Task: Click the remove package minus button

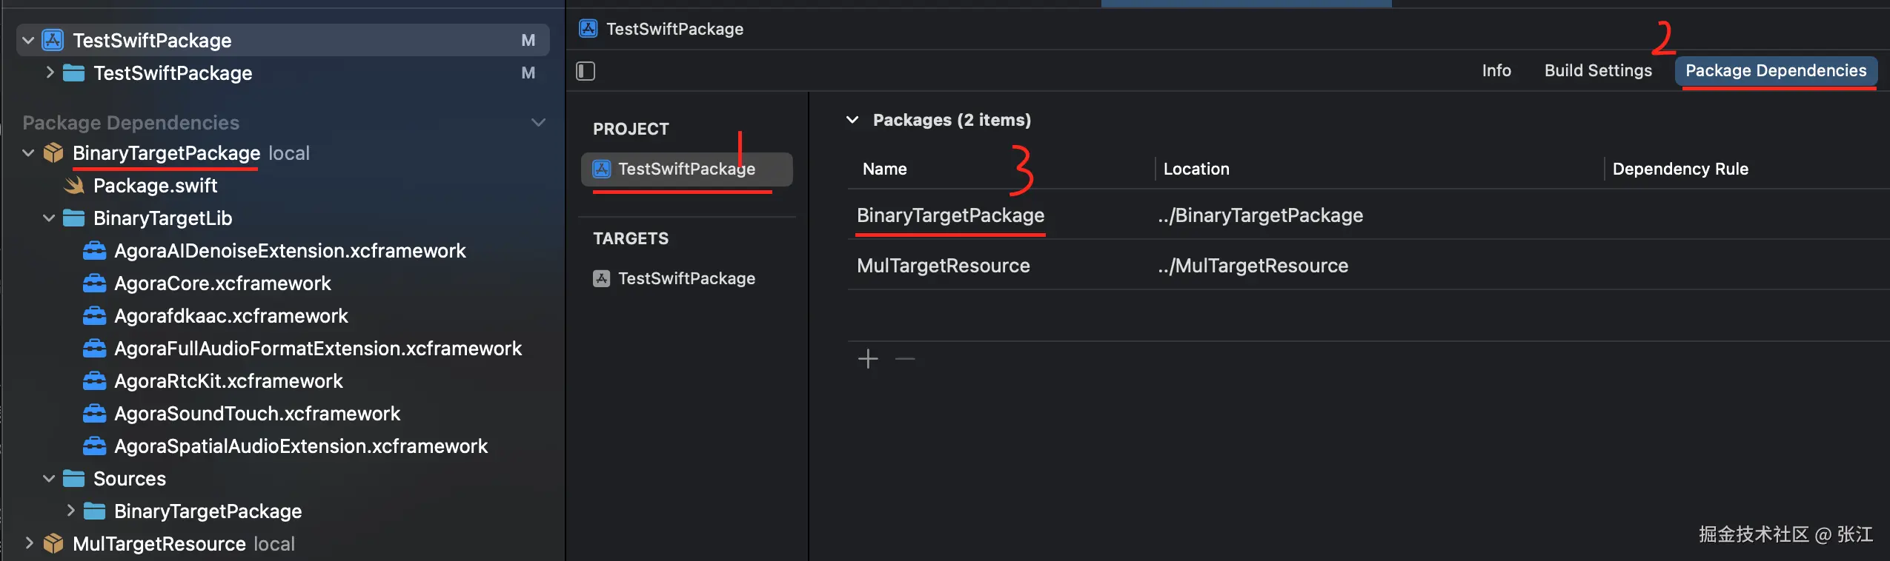Action: pyautogui.click(x=905, y=359)
